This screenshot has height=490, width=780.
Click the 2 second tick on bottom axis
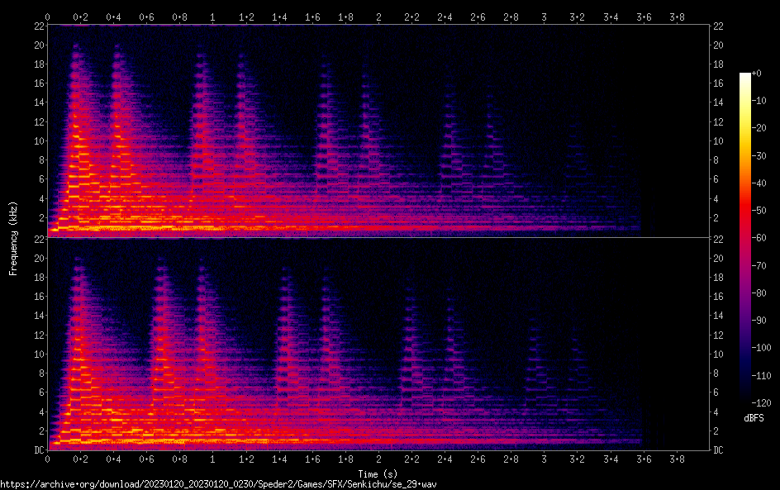click(378, 459)
